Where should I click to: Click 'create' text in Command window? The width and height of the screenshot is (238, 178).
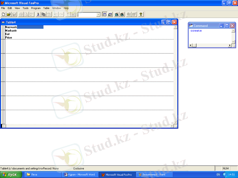pyautogui.click(x=196, y=31)
